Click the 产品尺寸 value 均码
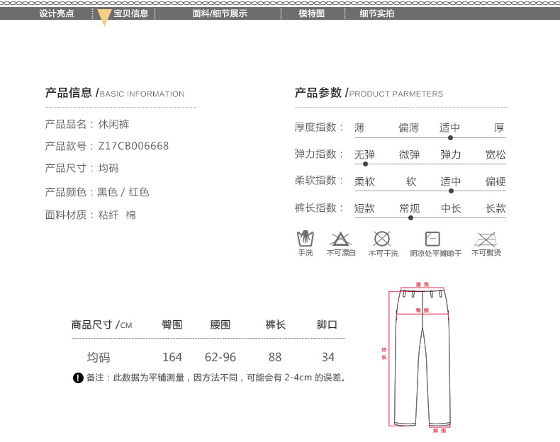 [x=108, y=168]
